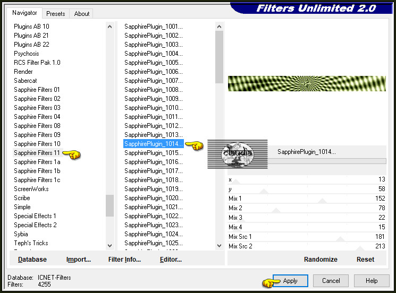The width and height of the screenshot is (396, 293).
Task: Choose SapphirePlugin_1013... filter
Action: pyautogui.click(x=154, y=135)
